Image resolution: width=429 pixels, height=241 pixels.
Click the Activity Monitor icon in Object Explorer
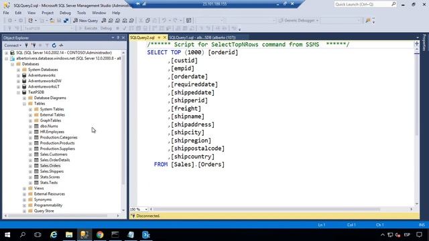[61, 46]
